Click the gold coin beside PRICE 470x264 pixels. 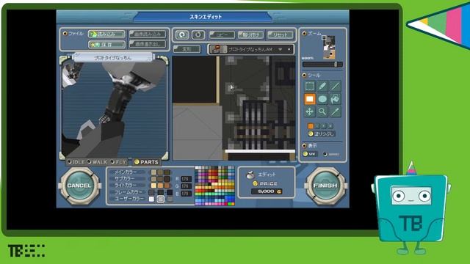pyautogui.click(x=256, y=183)
